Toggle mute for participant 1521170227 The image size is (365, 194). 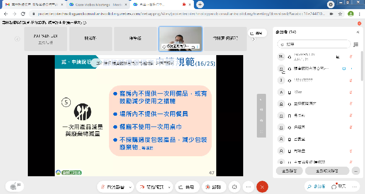point(350,81)
